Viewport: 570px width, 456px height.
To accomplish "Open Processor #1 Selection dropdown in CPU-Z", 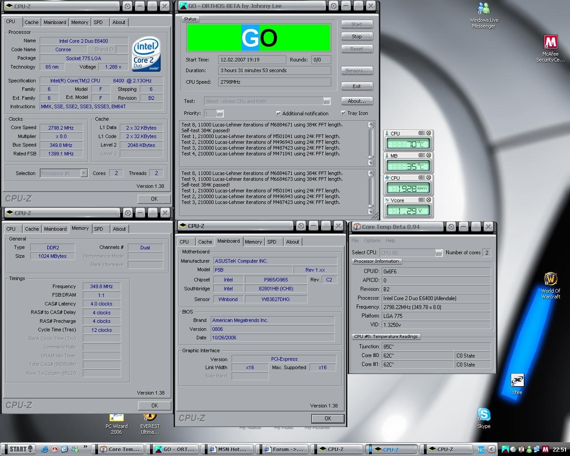I will (x=84, y=173).
